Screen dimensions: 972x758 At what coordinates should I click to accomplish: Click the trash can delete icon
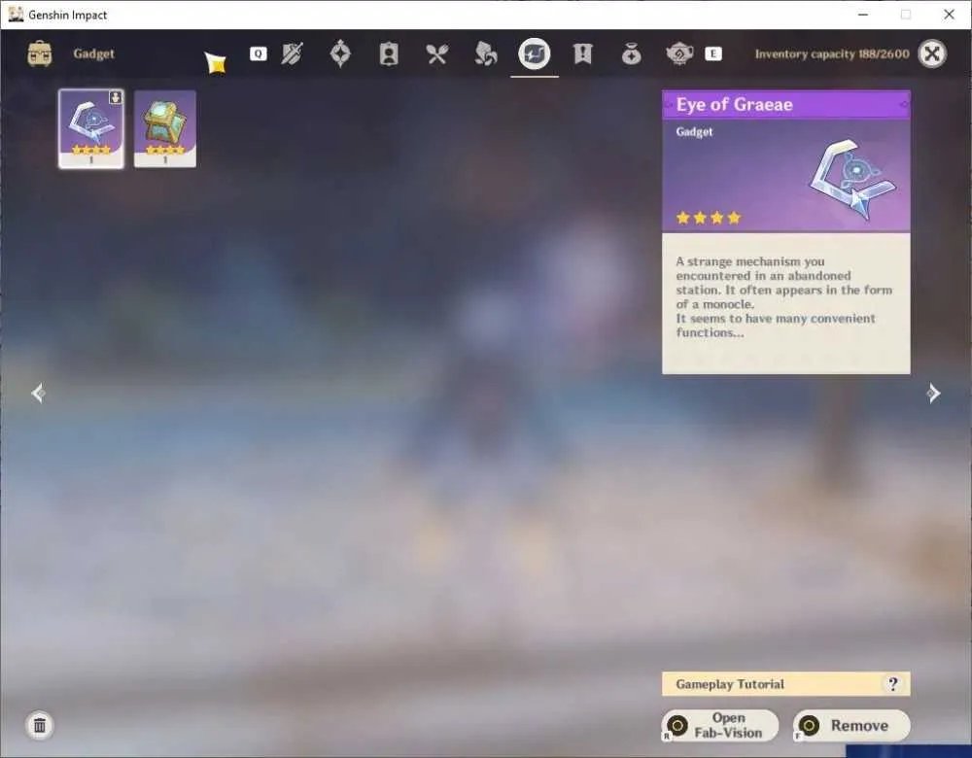(40, 725)
